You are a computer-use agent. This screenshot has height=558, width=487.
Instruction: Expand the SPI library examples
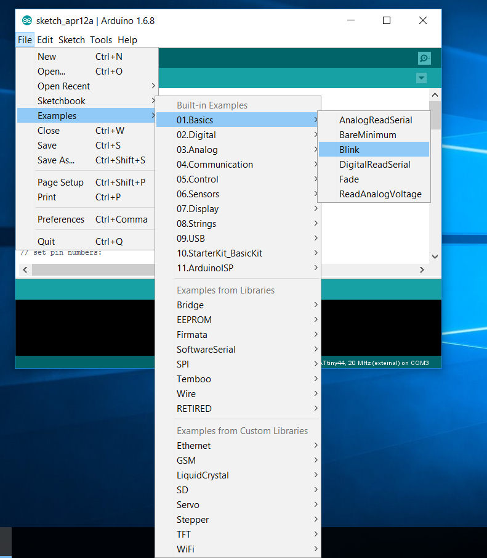(x=238, y=364)
